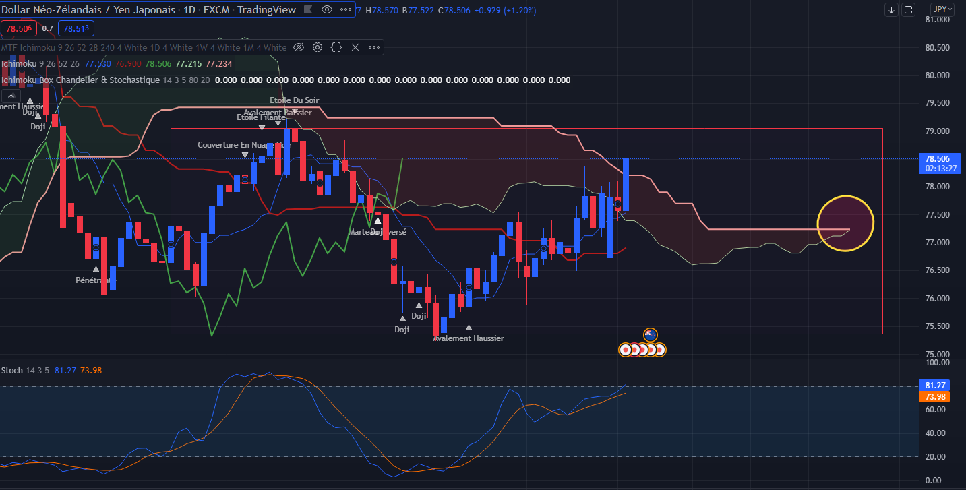This screenshot has width=966, height=490.
Task: Click the 79.000 price scale label
Action: tap(936, 131)
